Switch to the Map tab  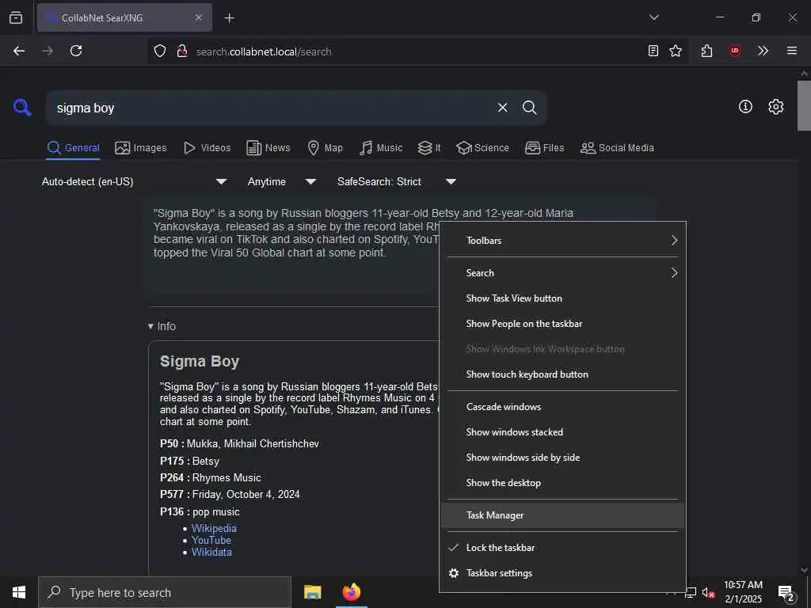[x=325, y=148]
